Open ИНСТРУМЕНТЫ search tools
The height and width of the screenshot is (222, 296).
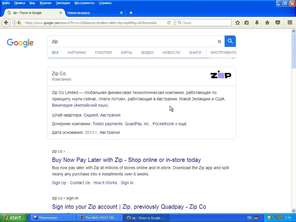coord(223,53)
